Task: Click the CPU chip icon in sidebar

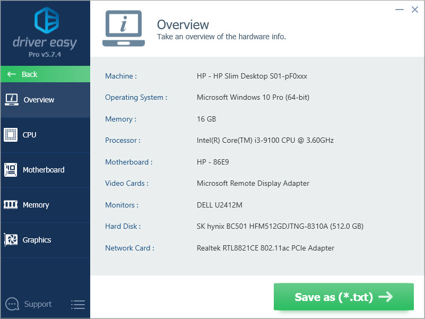Action: pyautogui.click(x=11, y=135)
